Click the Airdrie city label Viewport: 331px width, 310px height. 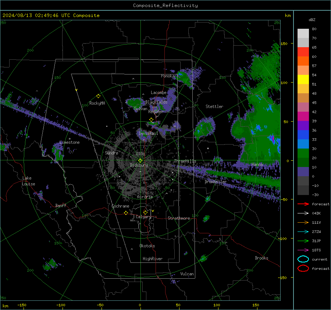pyautogui.click(x=145, y=197)
